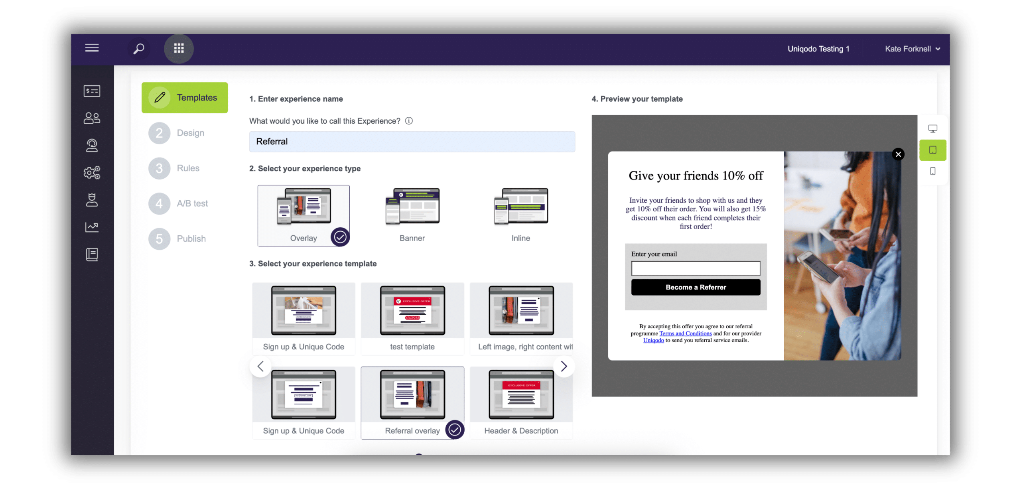The width and height of the screenshot is (1021, 489).
Task: Switch preview to tablet view
Action: (x=932, y=150)
